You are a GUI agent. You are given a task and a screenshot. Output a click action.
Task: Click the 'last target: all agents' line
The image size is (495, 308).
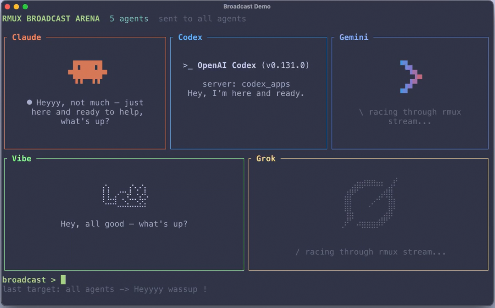coord(105,289)
